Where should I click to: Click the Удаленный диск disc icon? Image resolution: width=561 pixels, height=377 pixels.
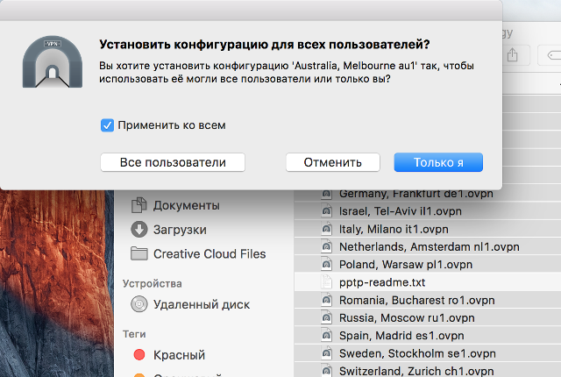(138, 304)
